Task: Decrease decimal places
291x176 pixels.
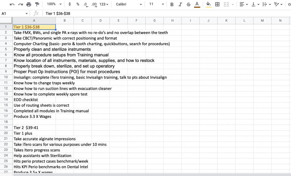Action: coord(86,4)
